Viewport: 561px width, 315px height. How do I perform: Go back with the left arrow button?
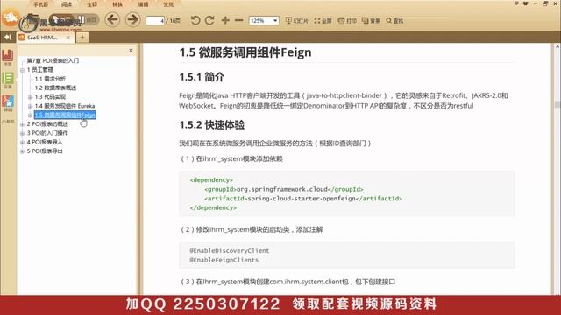[112, 19]
